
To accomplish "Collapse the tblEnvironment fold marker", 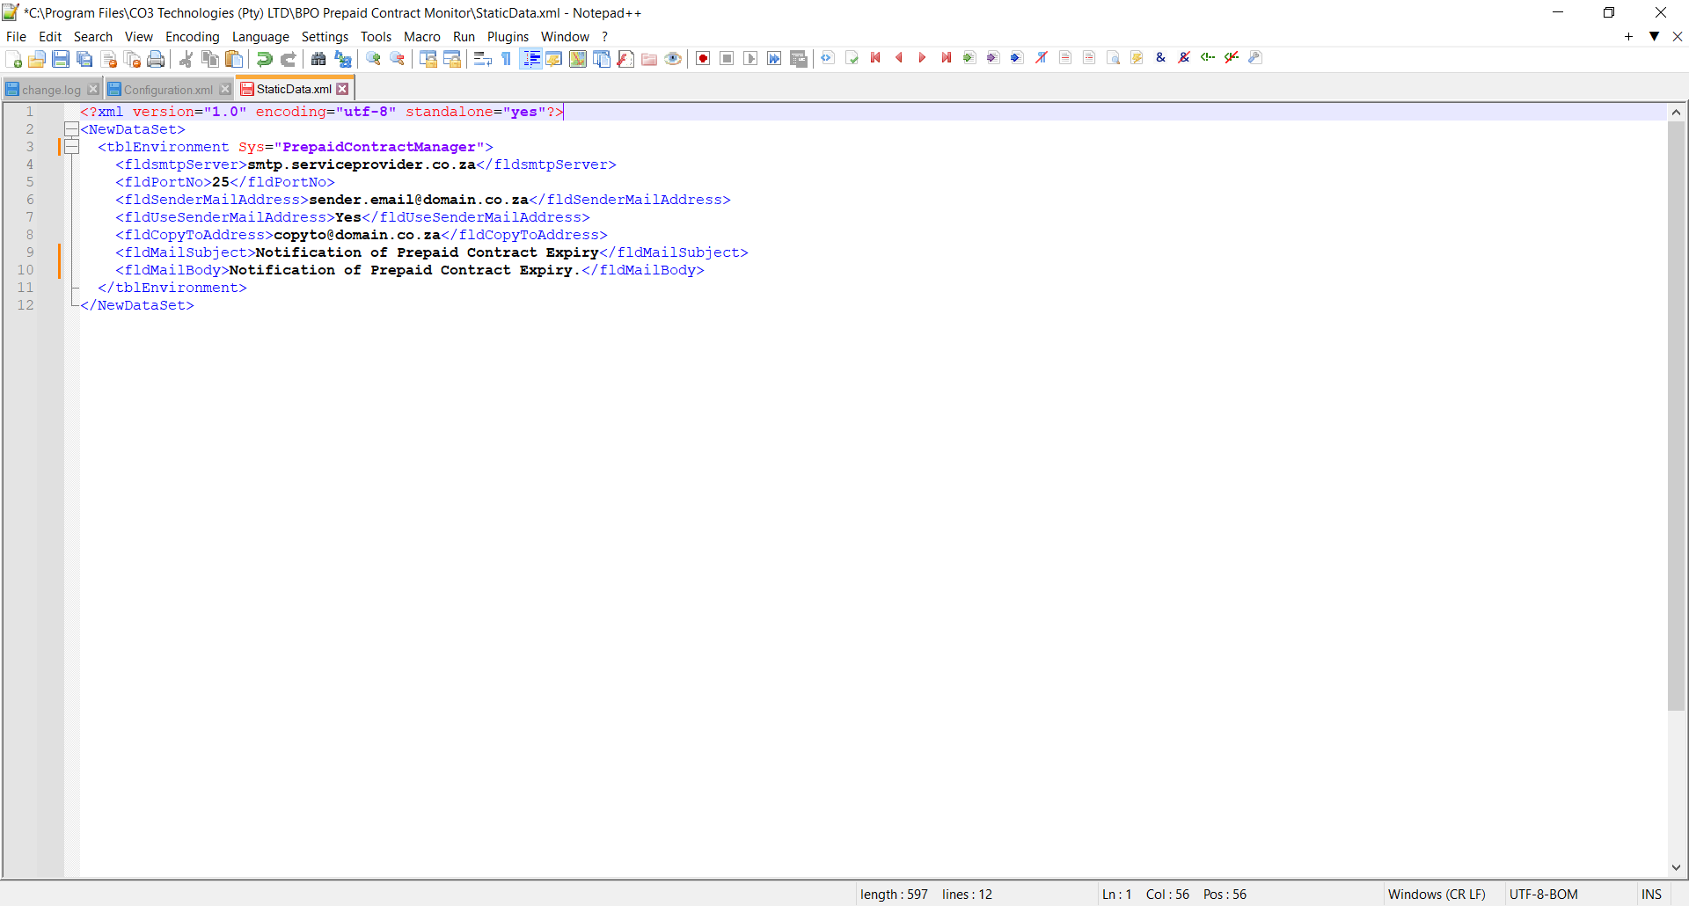I will click(71, 147).
